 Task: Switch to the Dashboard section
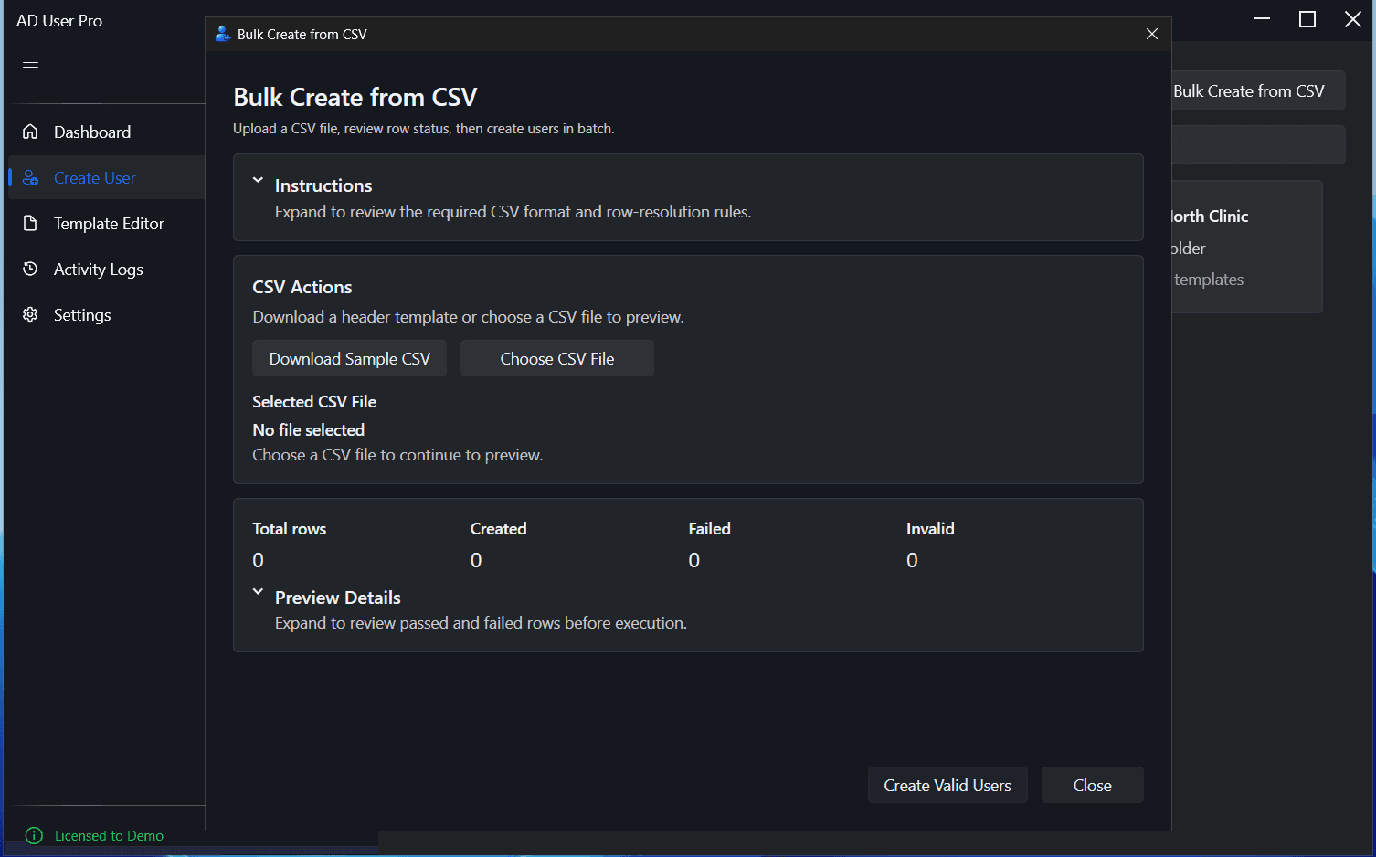(91, 132)
